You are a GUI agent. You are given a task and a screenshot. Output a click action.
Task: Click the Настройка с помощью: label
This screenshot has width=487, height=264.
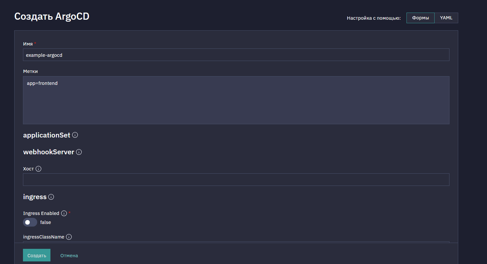coord(374,18)
